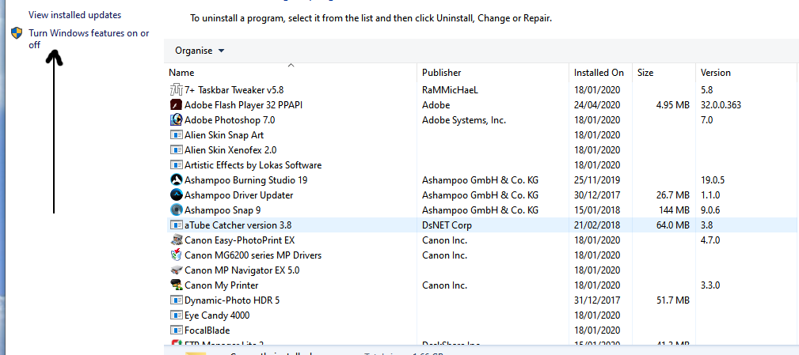
Task: Click the Canon MP Navigator EX icon
Action: click(x=177, y=270)
